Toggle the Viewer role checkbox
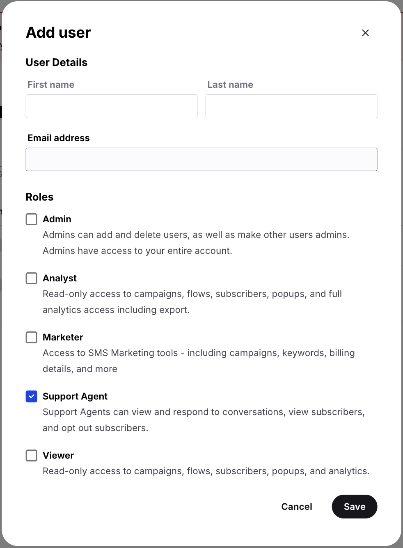Screen dimensions: 403x548 click(31, 455)
